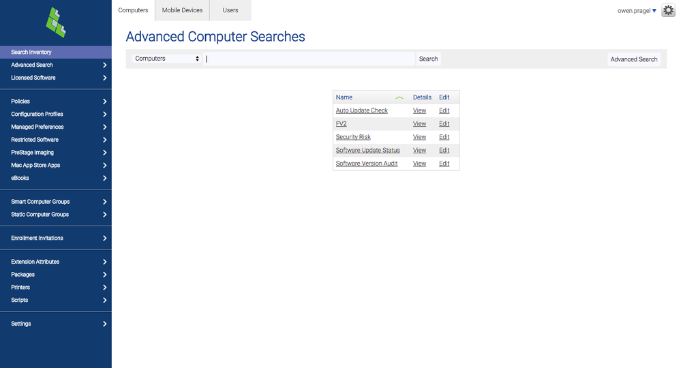Image resolution: width=681 pixels, height=368 pixels.
Task: View details for FV2
Action: coord(419,123)
